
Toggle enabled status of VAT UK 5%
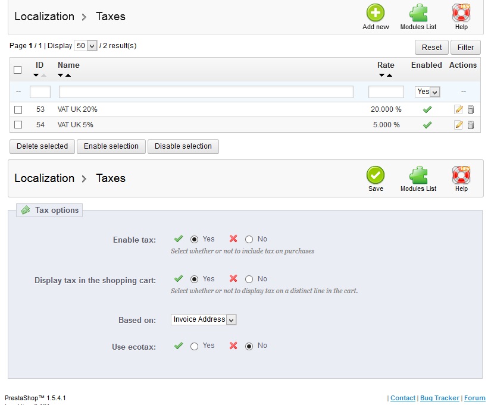[x=427, y=125]
